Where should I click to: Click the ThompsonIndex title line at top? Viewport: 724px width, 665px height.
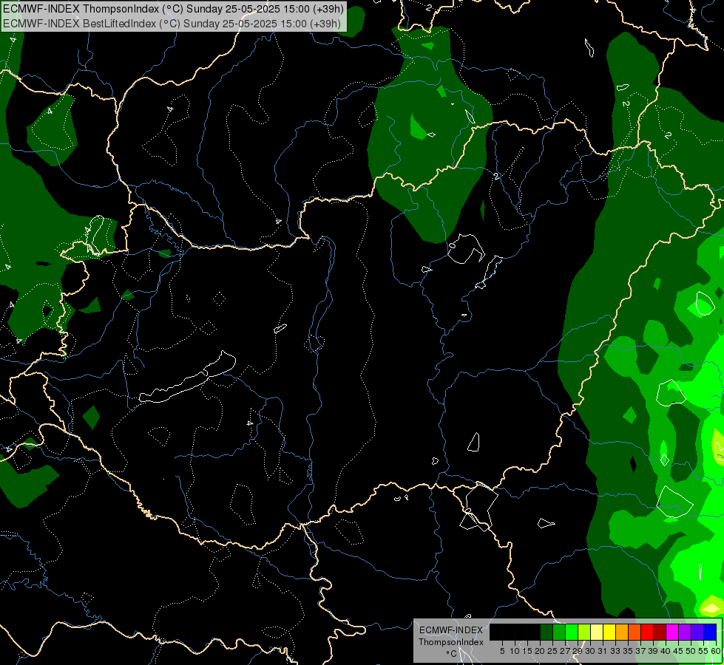[x=173, y=9]
